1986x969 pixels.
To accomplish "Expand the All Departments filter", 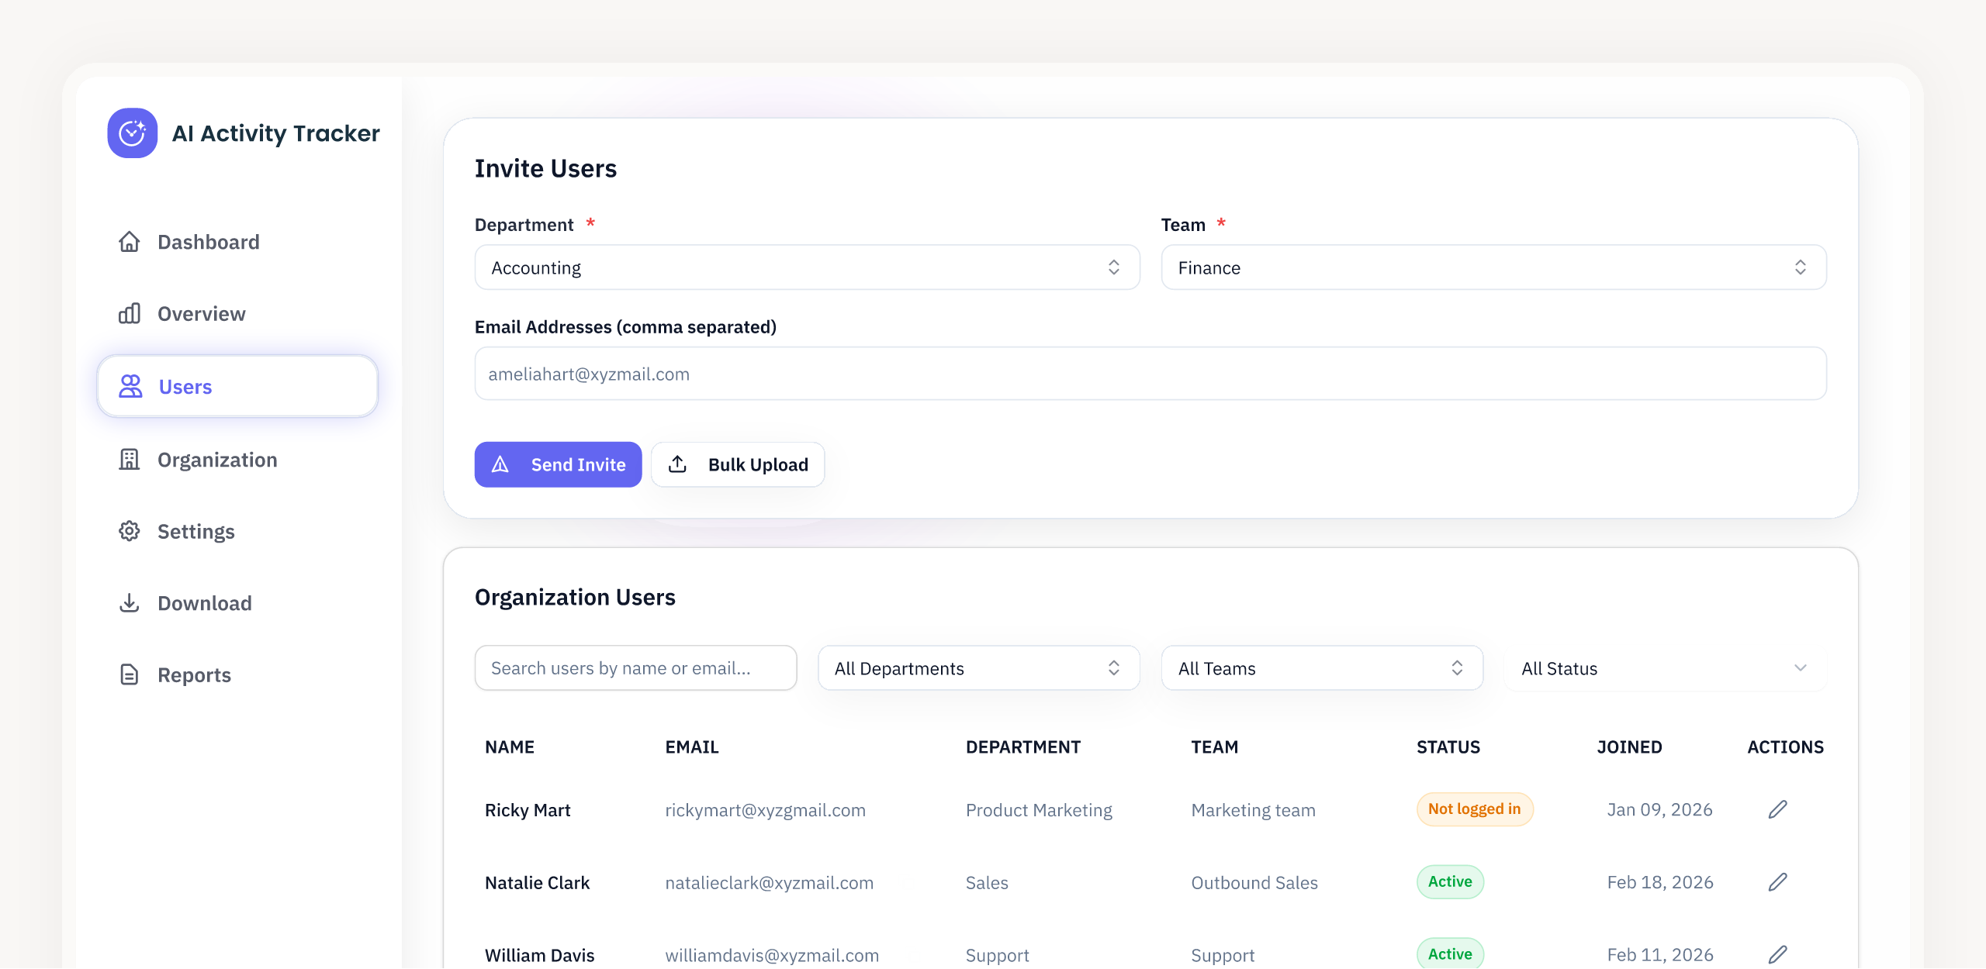I will point(978,668).
